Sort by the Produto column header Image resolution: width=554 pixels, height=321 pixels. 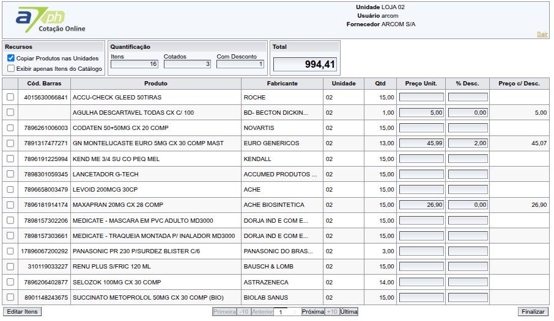pos(156,83)
